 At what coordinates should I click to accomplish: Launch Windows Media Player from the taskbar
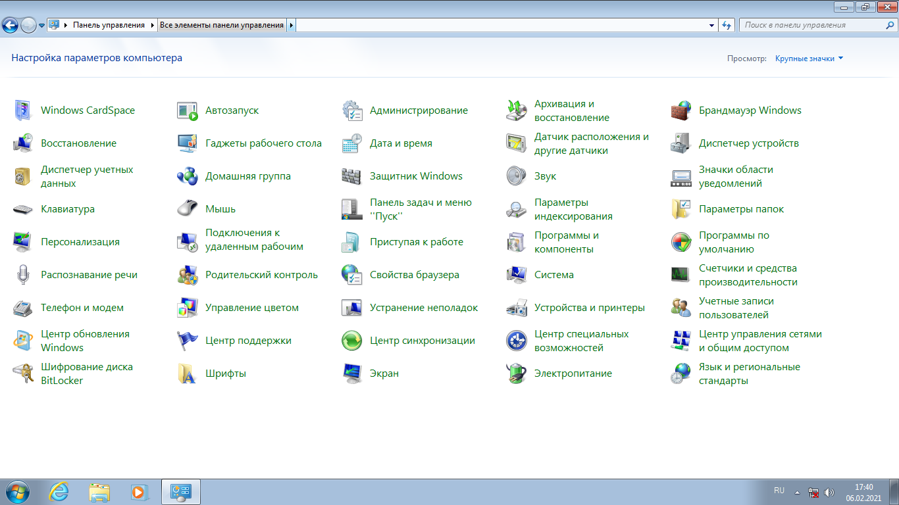139,492
